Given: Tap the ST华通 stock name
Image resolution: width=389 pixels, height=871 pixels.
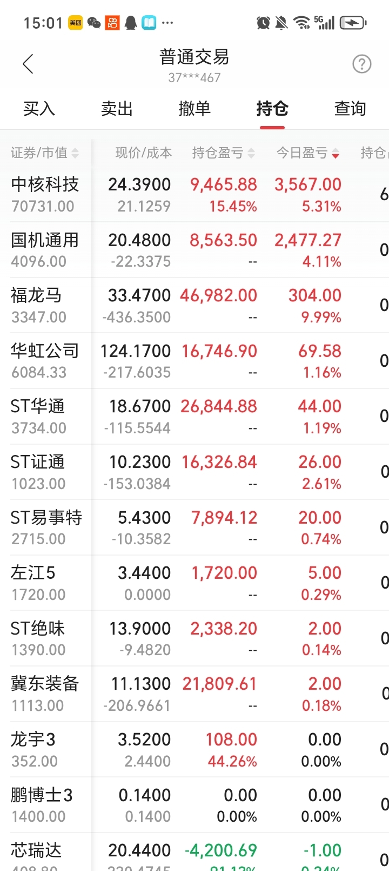Looking at the screenshot, I should pos(38,406).
